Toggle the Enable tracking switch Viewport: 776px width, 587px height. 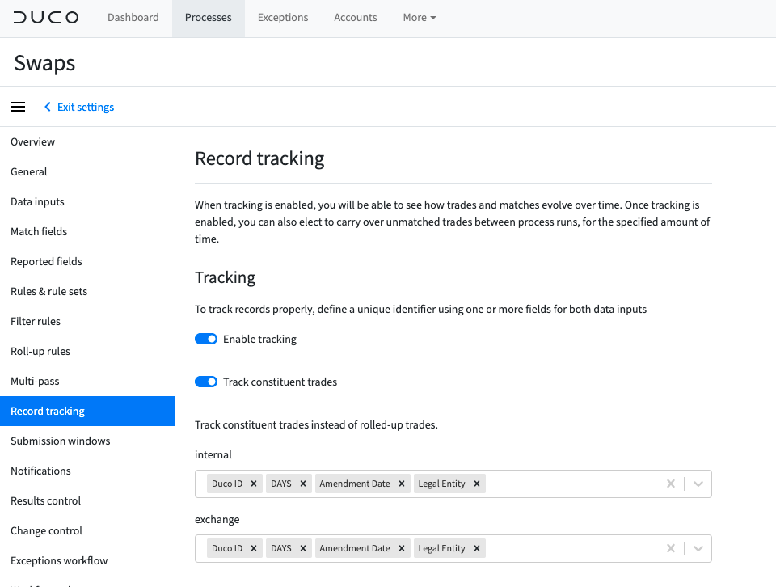click(x=206, y=339)
